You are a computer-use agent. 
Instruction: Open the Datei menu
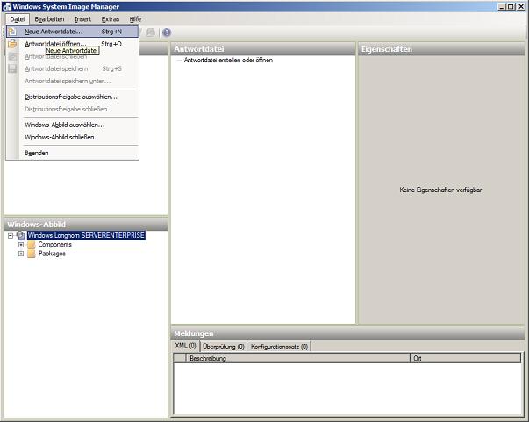[18, 19]
